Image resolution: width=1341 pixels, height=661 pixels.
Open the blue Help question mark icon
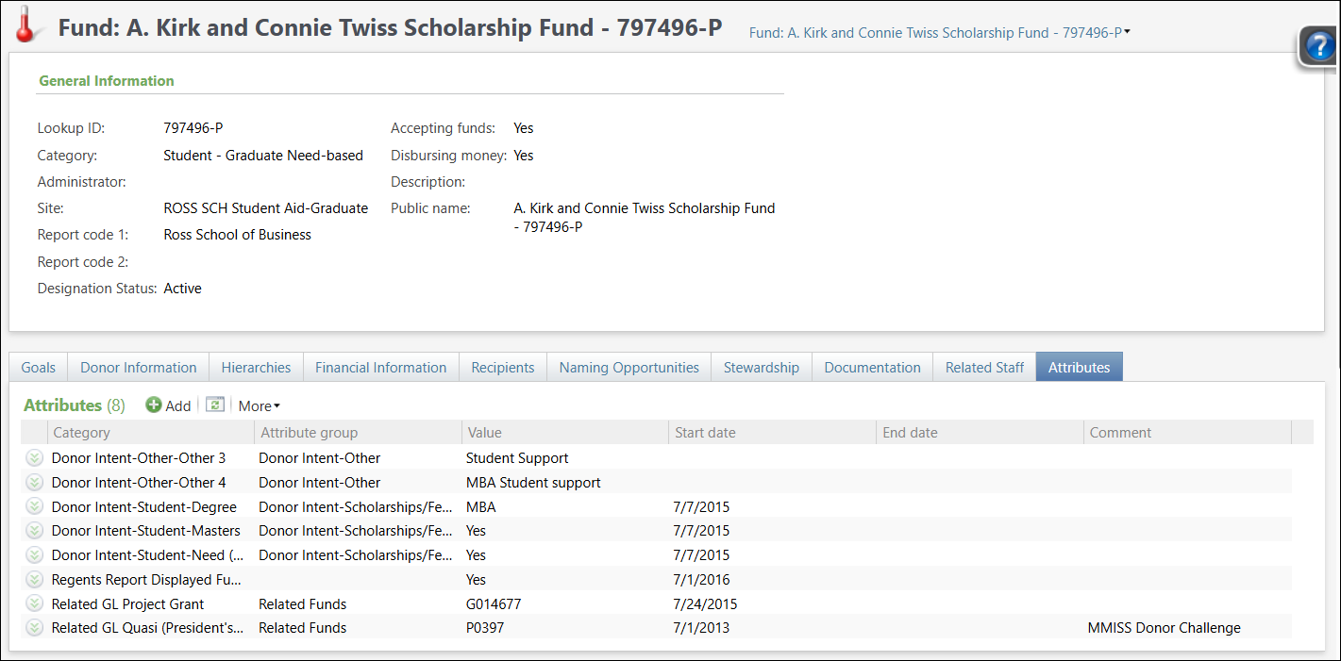coord(1319,46)
